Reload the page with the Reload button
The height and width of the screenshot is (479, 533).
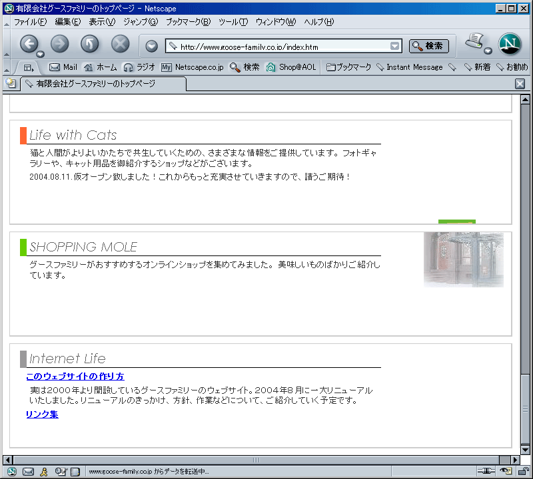[90, 44]
